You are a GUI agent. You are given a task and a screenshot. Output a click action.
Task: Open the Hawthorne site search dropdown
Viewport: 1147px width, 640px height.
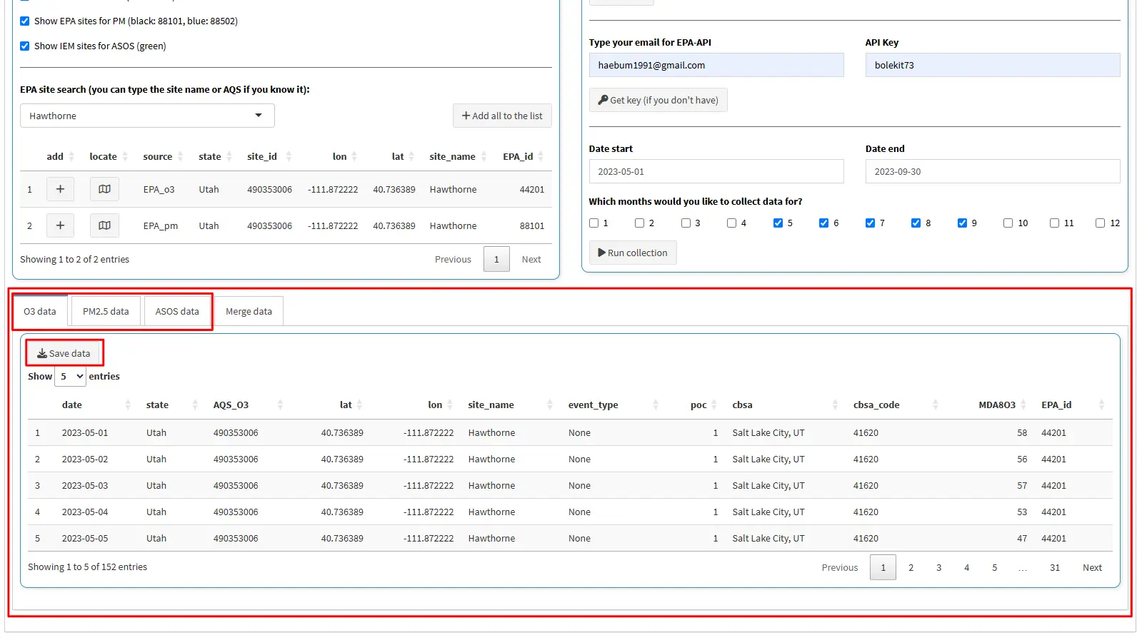(147, 116)
